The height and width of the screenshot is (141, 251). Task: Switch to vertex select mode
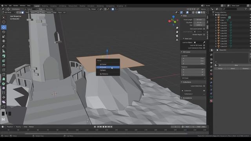coord(18,12)
